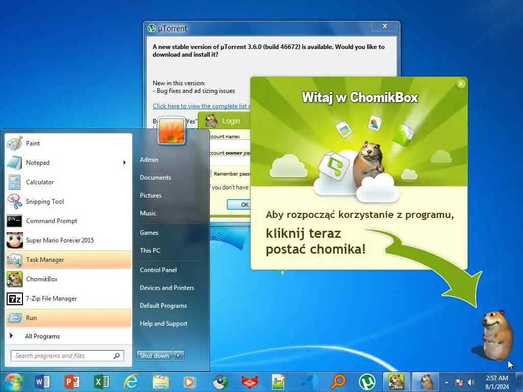Screen dimensions: 523x392
Task: Close the Witaj w ChomikBox welcome popup
Action: click(461, 84)
